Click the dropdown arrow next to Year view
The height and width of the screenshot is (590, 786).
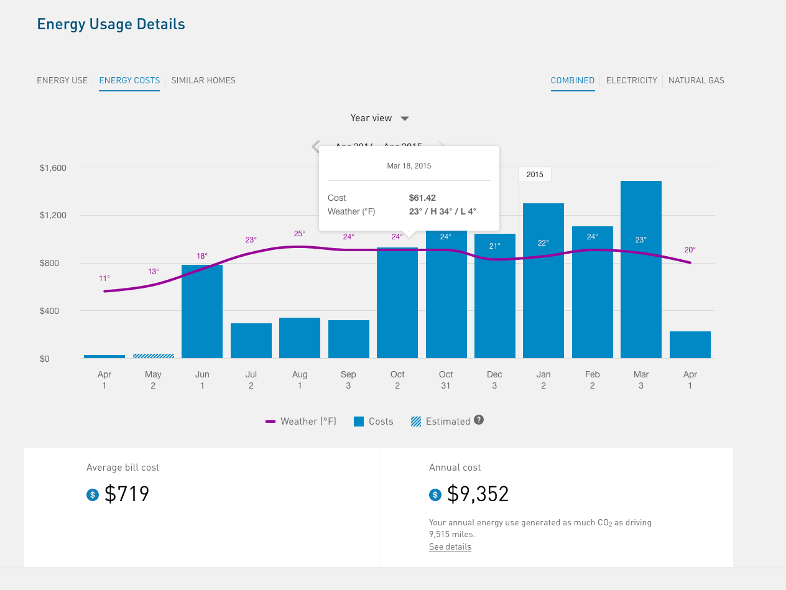coord(404,118)
